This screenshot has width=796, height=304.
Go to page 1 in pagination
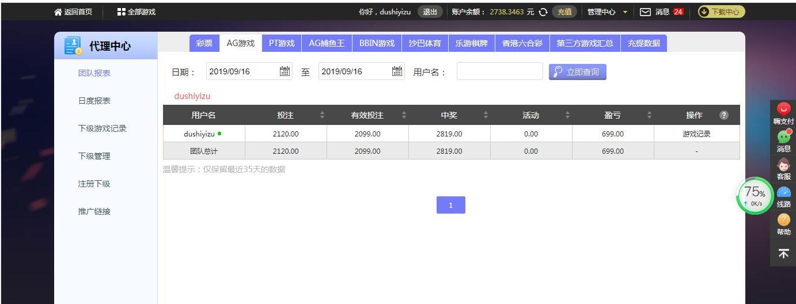450,205
